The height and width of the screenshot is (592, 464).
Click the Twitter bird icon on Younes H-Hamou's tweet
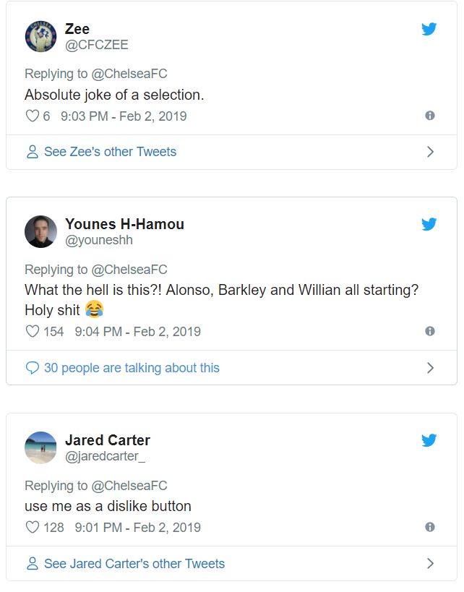coord(429,224)
